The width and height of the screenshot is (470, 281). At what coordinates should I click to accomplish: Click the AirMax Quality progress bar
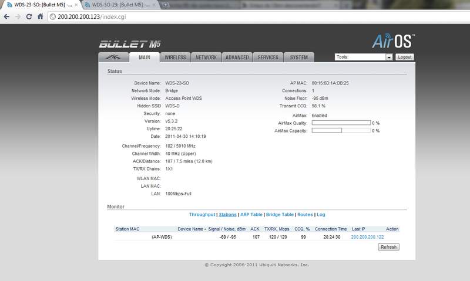(341, 123)
